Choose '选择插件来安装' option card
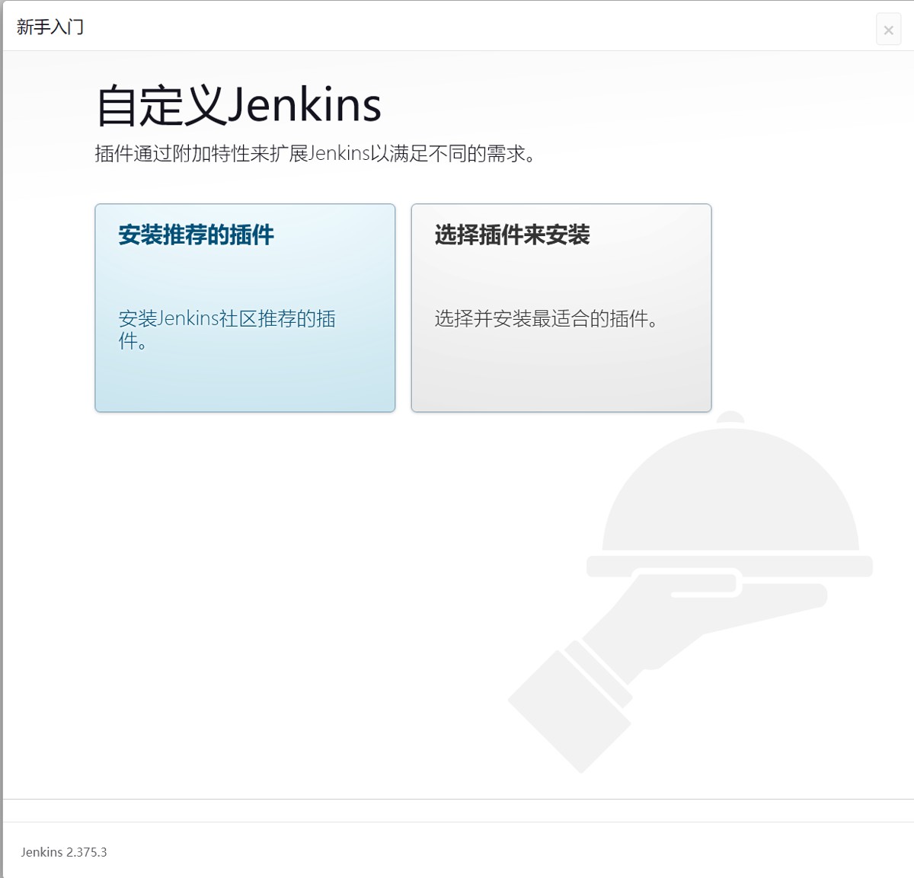This screenshot has height=878, width=914. pyautogui.click(x=561, y=308)
